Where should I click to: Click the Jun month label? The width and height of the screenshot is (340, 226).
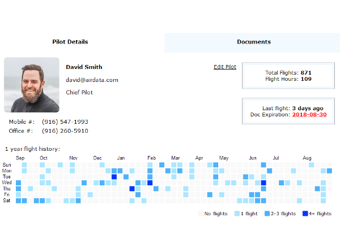click(253, 158)
